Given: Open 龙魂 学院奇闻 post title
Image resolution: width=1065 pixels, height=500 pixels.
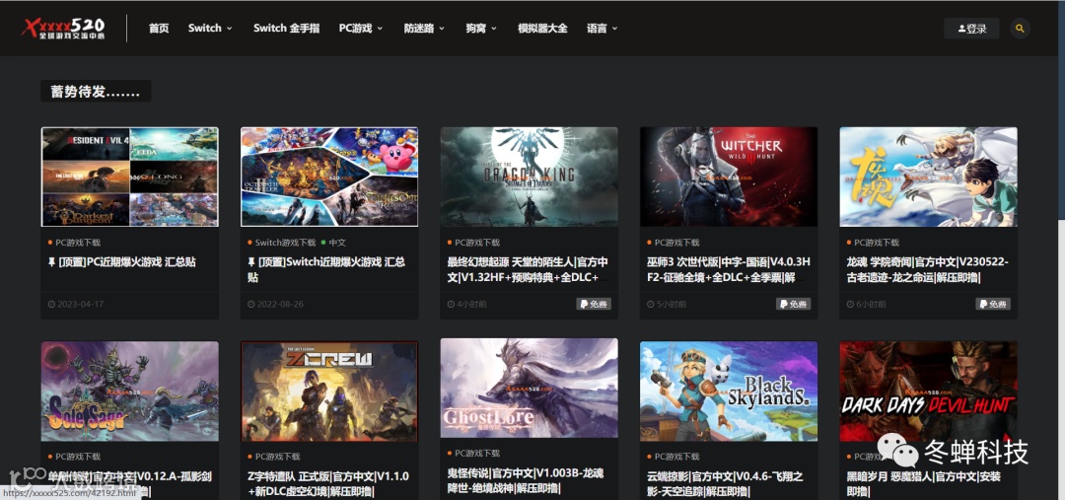Looking at the screenshot, I should tap(927, 269).
